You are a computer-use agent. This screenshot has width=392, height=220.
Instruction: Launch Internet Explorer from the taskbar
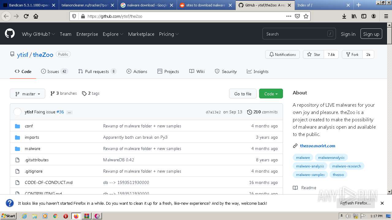click(24, 216)
